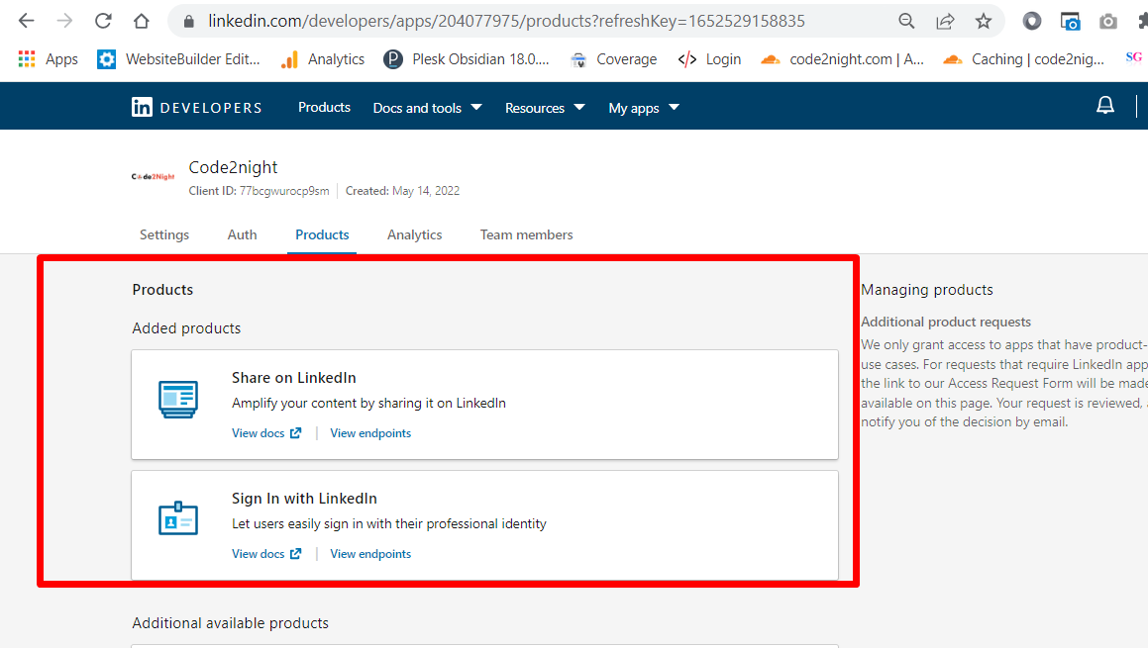Open the browser home page icon

click(x=142, y=21)
